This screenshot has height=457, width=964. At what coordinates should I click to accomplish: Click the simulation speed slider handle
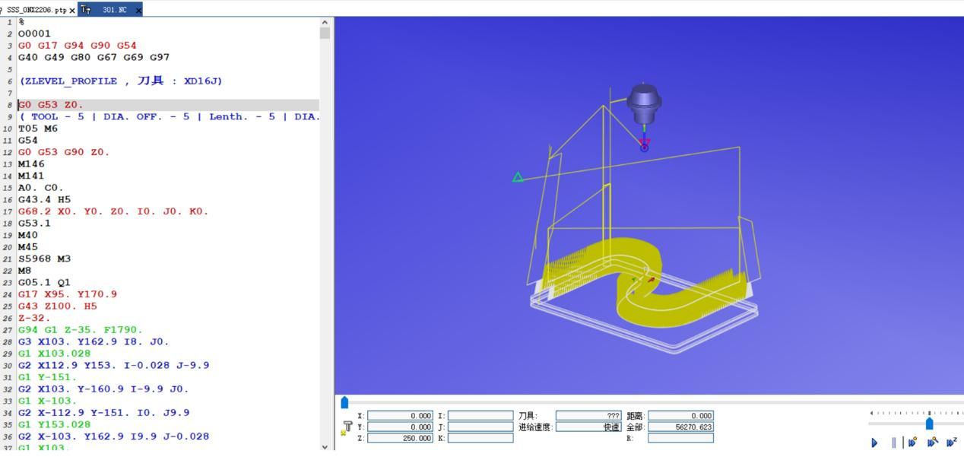[x=929, y=424]
